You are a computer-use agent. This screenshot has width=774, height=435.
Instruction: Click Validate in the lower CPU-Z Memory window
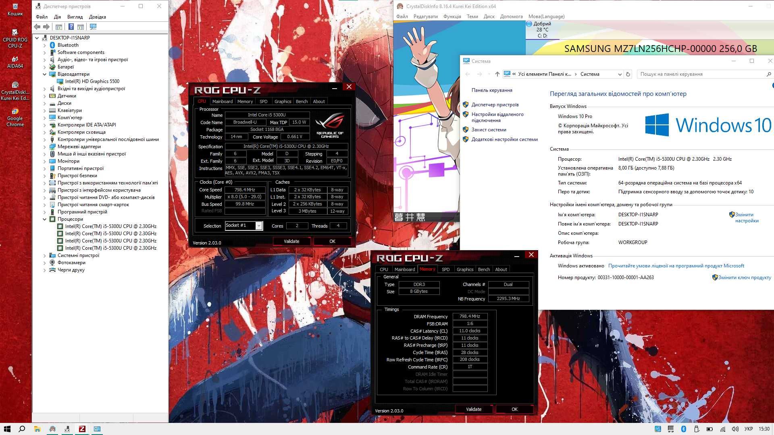click(x=474, y=409)
